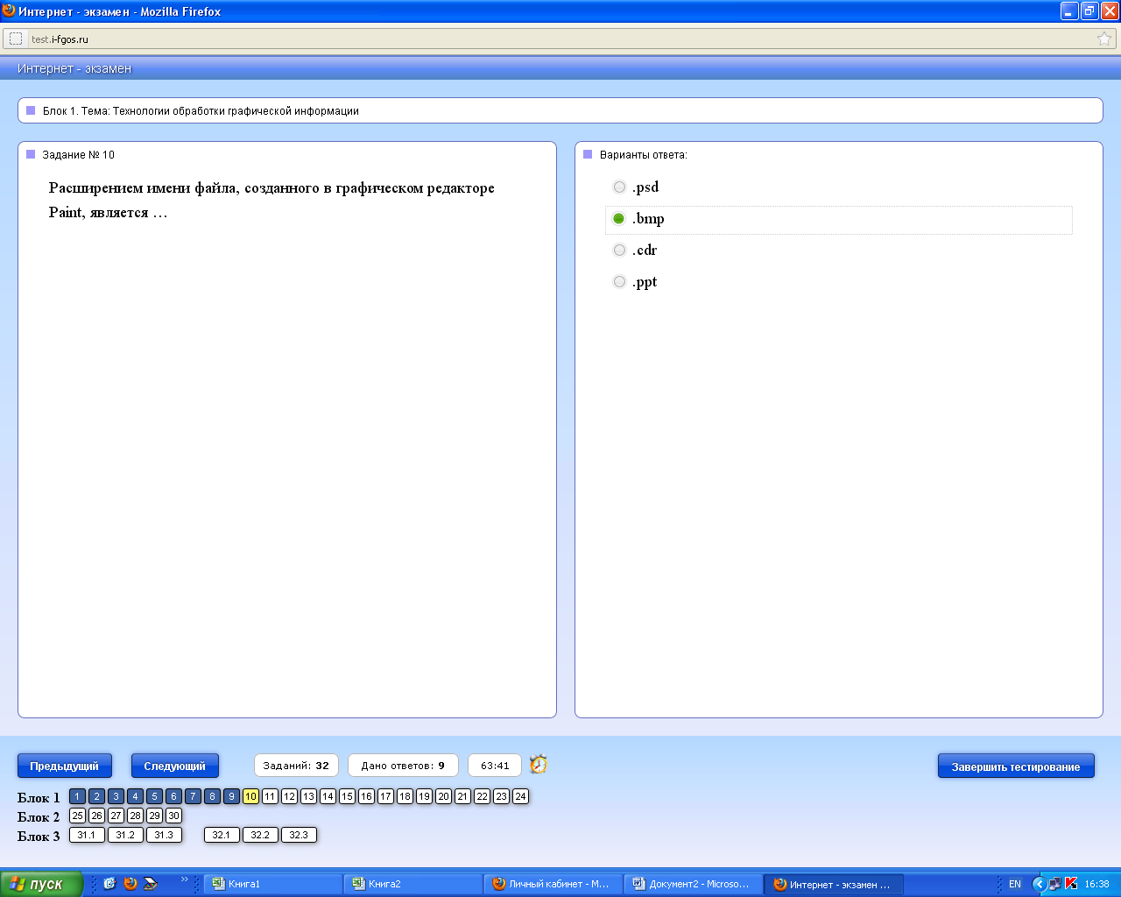Switch to Личный кабинет Firefox taskbar window
The height and width of the screenshot is (897, 1121).
[553, 884]
